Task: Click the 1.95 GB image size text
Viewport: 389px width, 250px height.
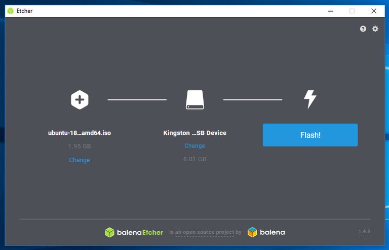Action: (80, 146)
